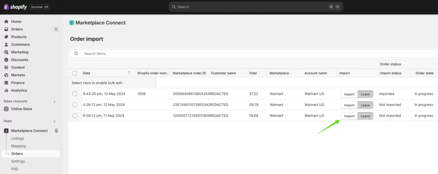
Task: Click the Marketing target icon
Action: [x=6, y=52]
